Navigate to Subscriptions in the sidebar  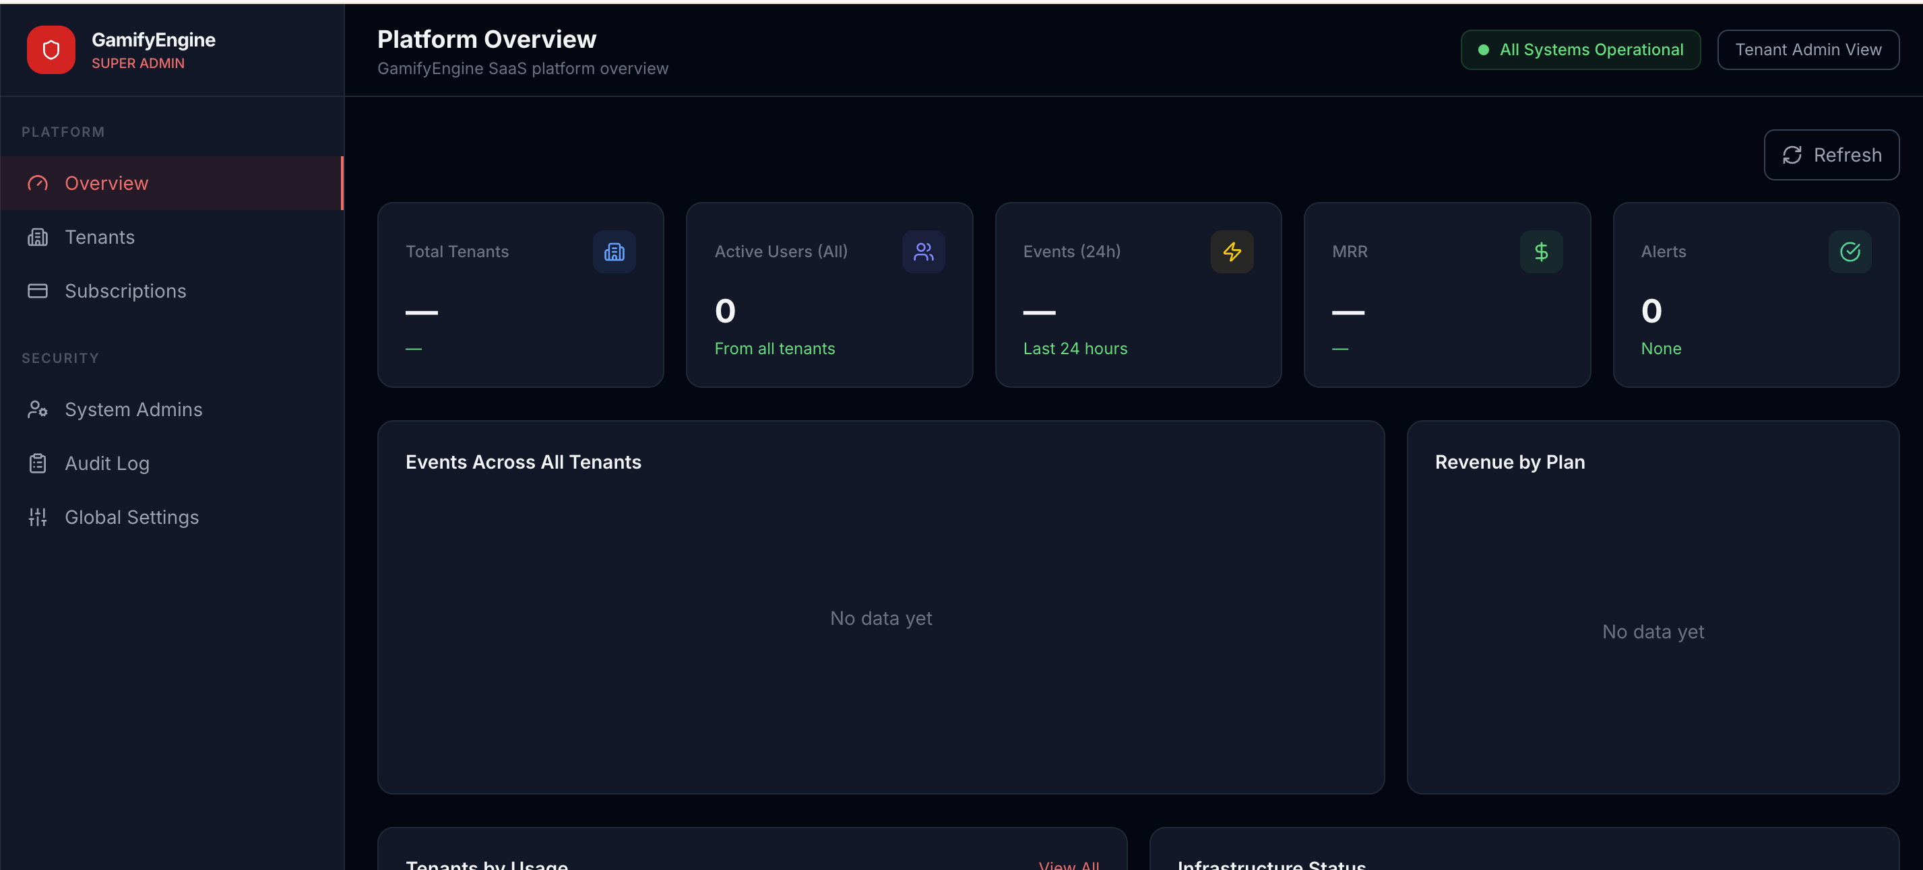click(x=125, y=290)
